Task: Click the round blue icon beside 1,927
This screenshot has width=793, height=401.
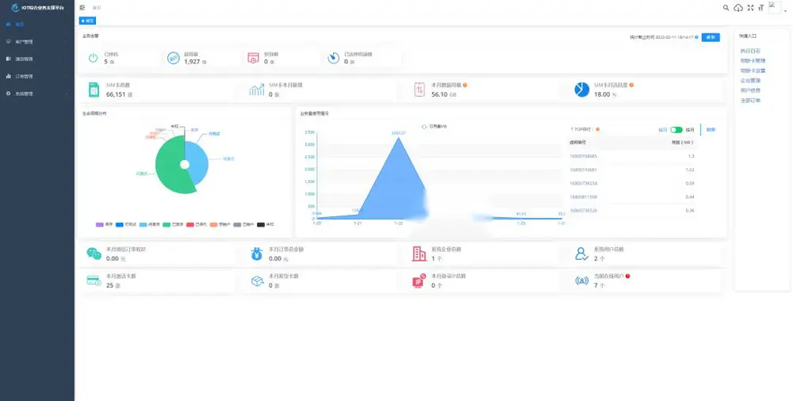Action: click(x=174, y=58)
